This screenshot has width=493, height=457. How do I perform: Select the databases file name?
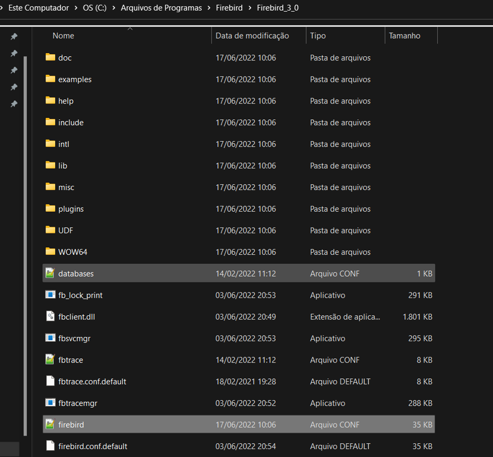pos(76,273)
